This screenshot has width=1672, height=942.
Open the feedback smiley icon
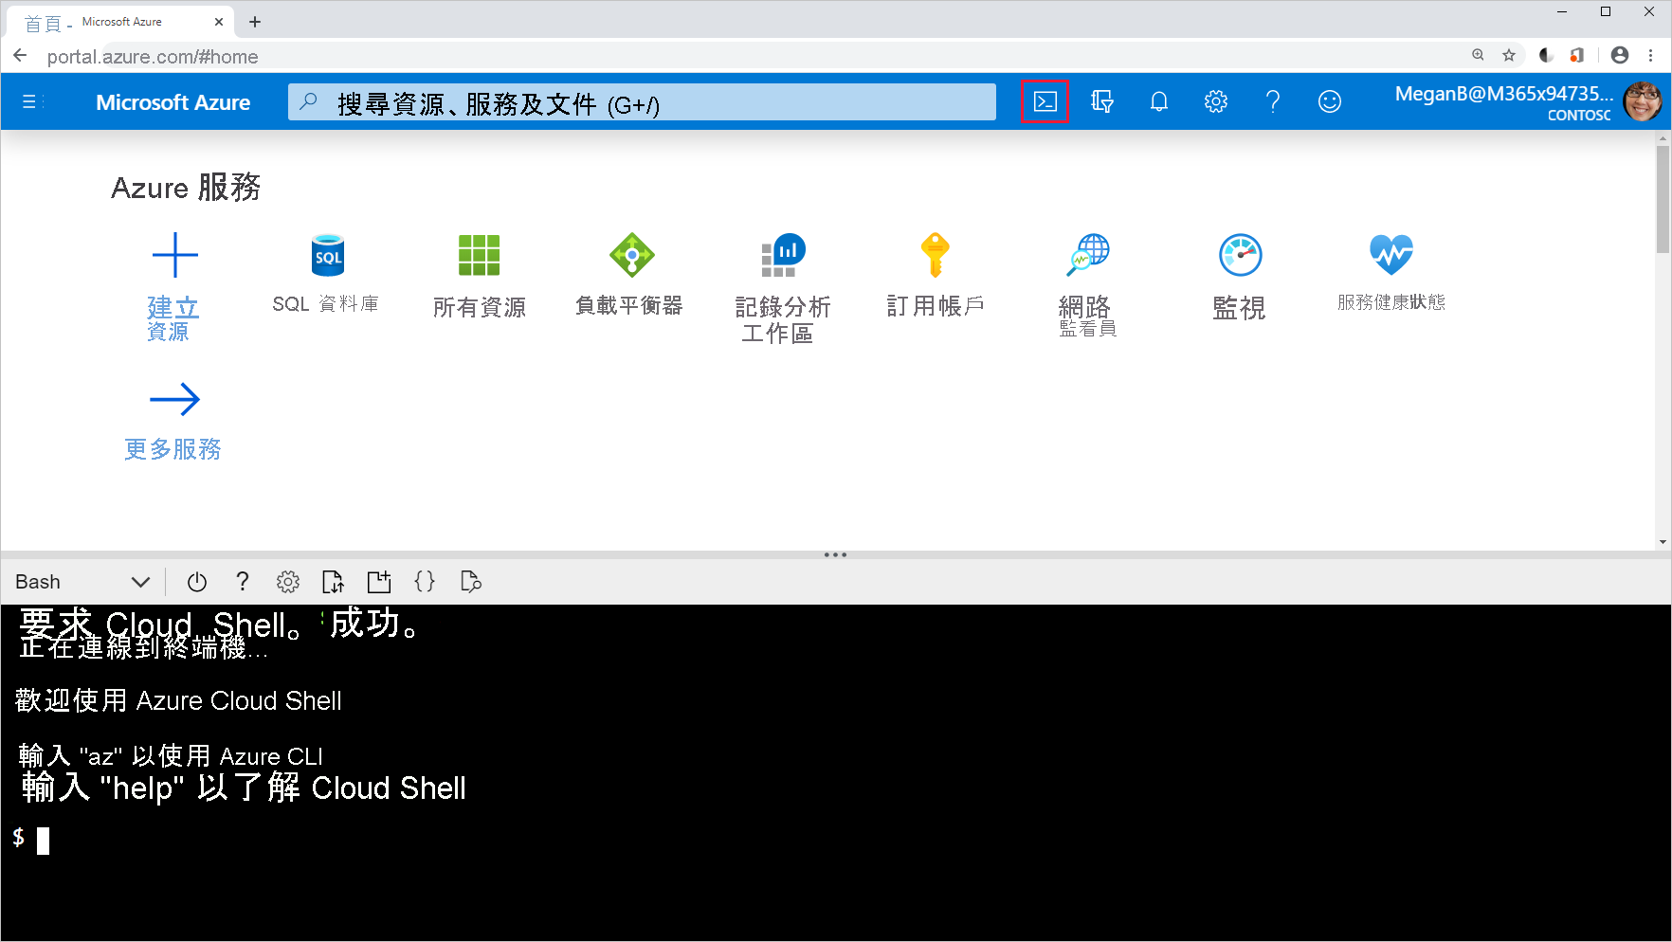coord(1329,101)
